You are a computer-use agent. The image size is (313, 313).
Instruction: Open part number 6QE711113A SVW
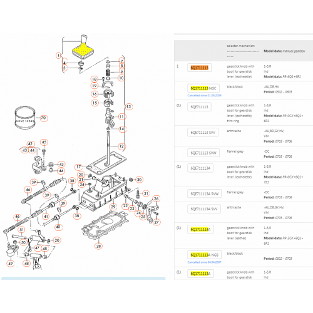(x=205, y=194)
